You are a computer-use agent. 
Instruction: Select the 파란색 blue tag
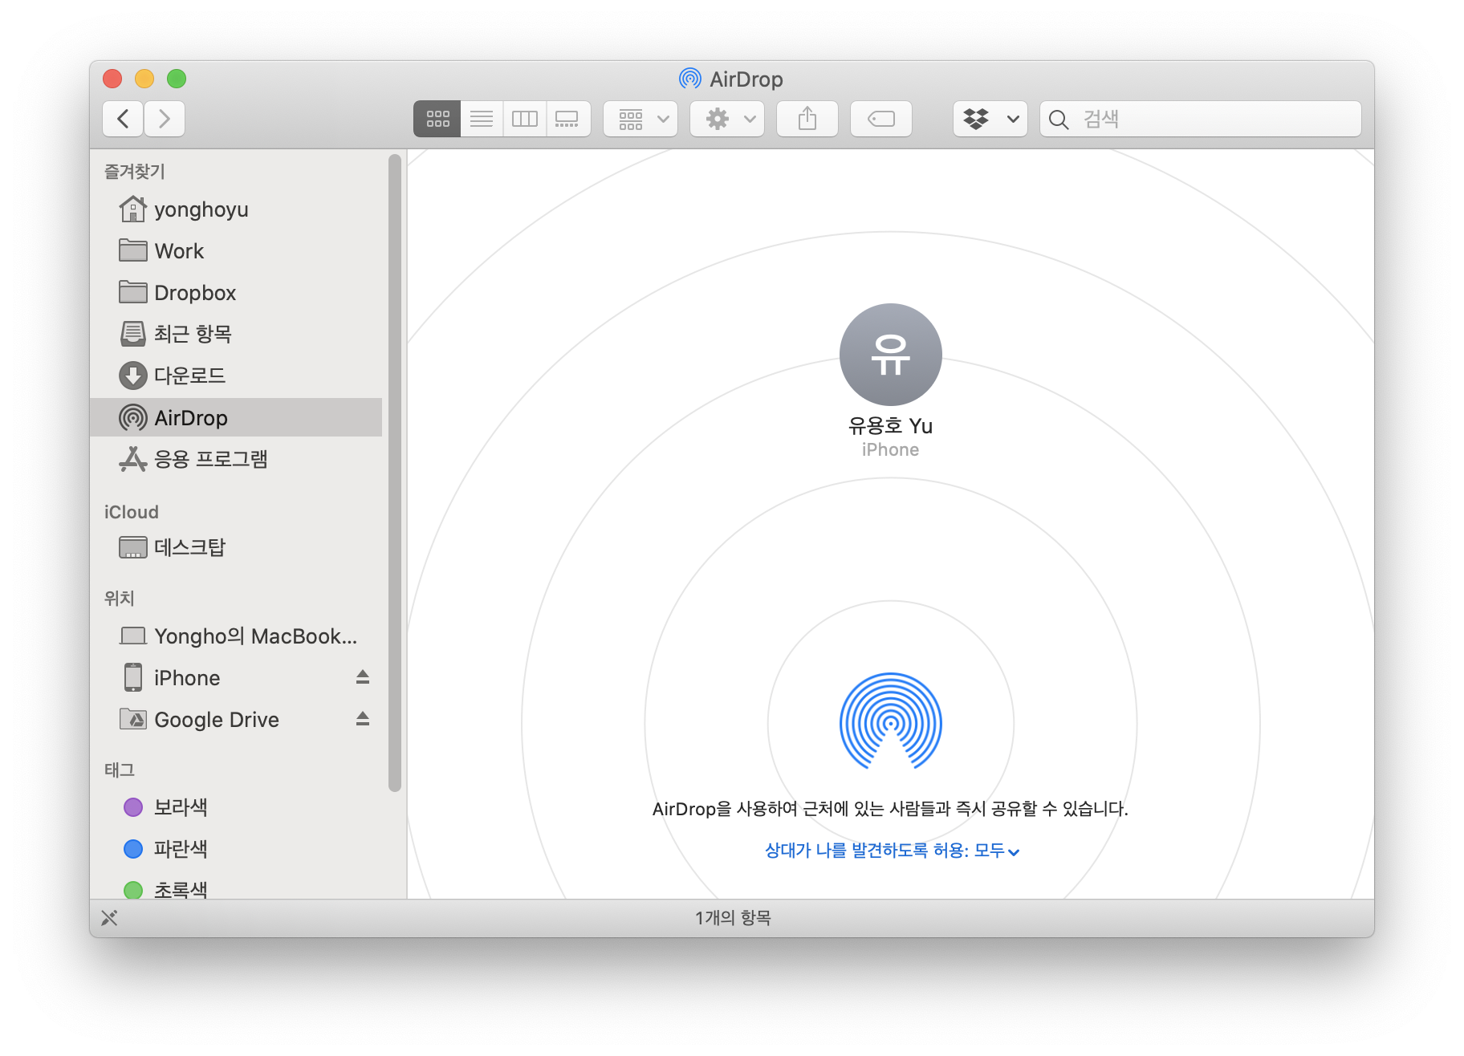coord(236,849)
